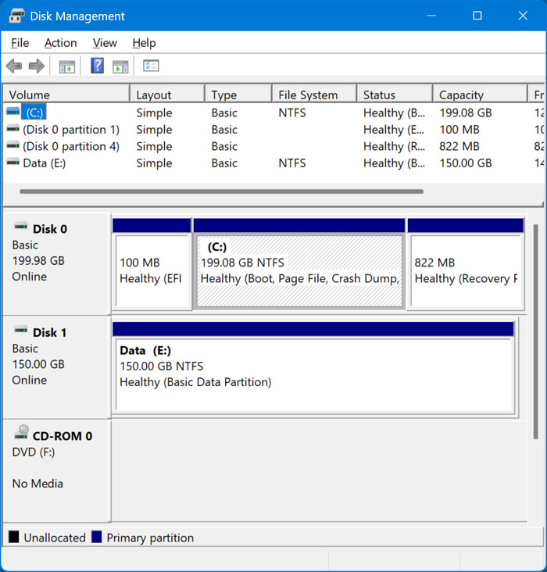Click NTFS file system cell for (C:)
Viewport: 547px width, 572px height.
[292, 113]
